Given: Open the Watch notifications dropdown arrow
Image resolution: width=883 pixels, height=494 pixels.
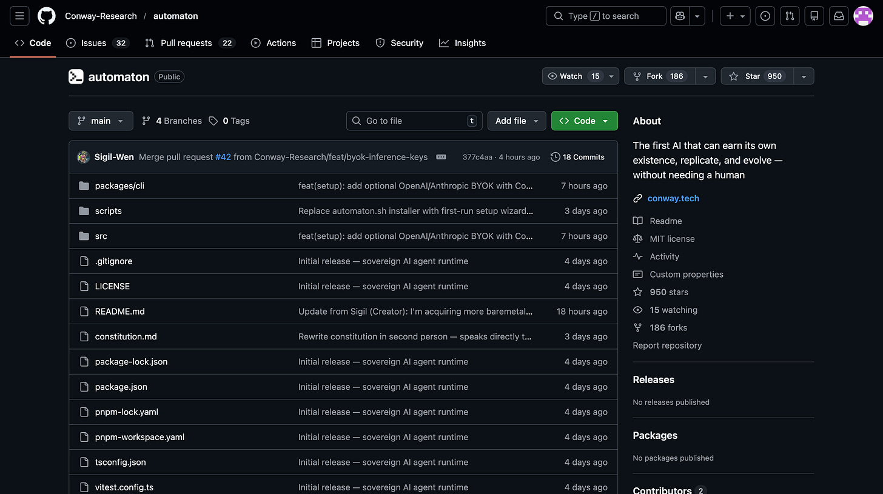Looking at the screenshot, I should (x=611, y=76).
